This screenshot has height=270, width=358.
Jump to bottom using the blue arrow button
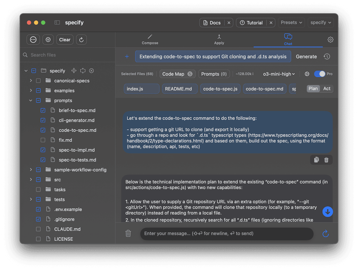tap(328, 212)
